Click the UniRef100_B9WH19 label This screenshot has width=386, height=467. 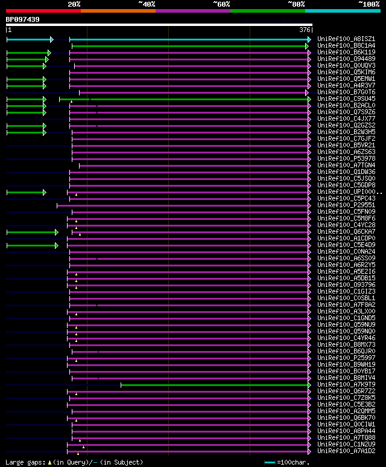346,364
